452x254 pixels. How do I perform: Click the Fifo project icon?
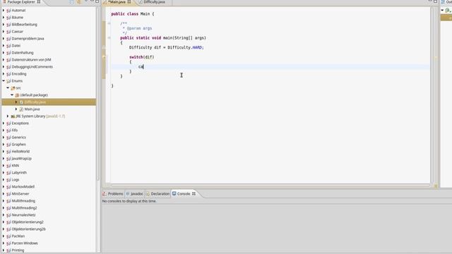click(8, 130)
